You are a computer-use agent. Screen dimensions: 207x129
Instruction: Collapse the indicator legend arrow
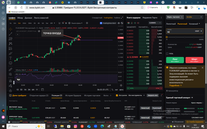click(18, 35)
